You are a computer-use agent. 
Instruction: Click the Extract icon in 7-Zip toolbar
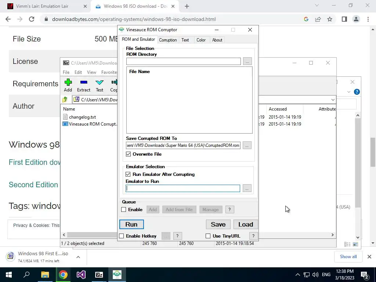[x=84, y=83]
